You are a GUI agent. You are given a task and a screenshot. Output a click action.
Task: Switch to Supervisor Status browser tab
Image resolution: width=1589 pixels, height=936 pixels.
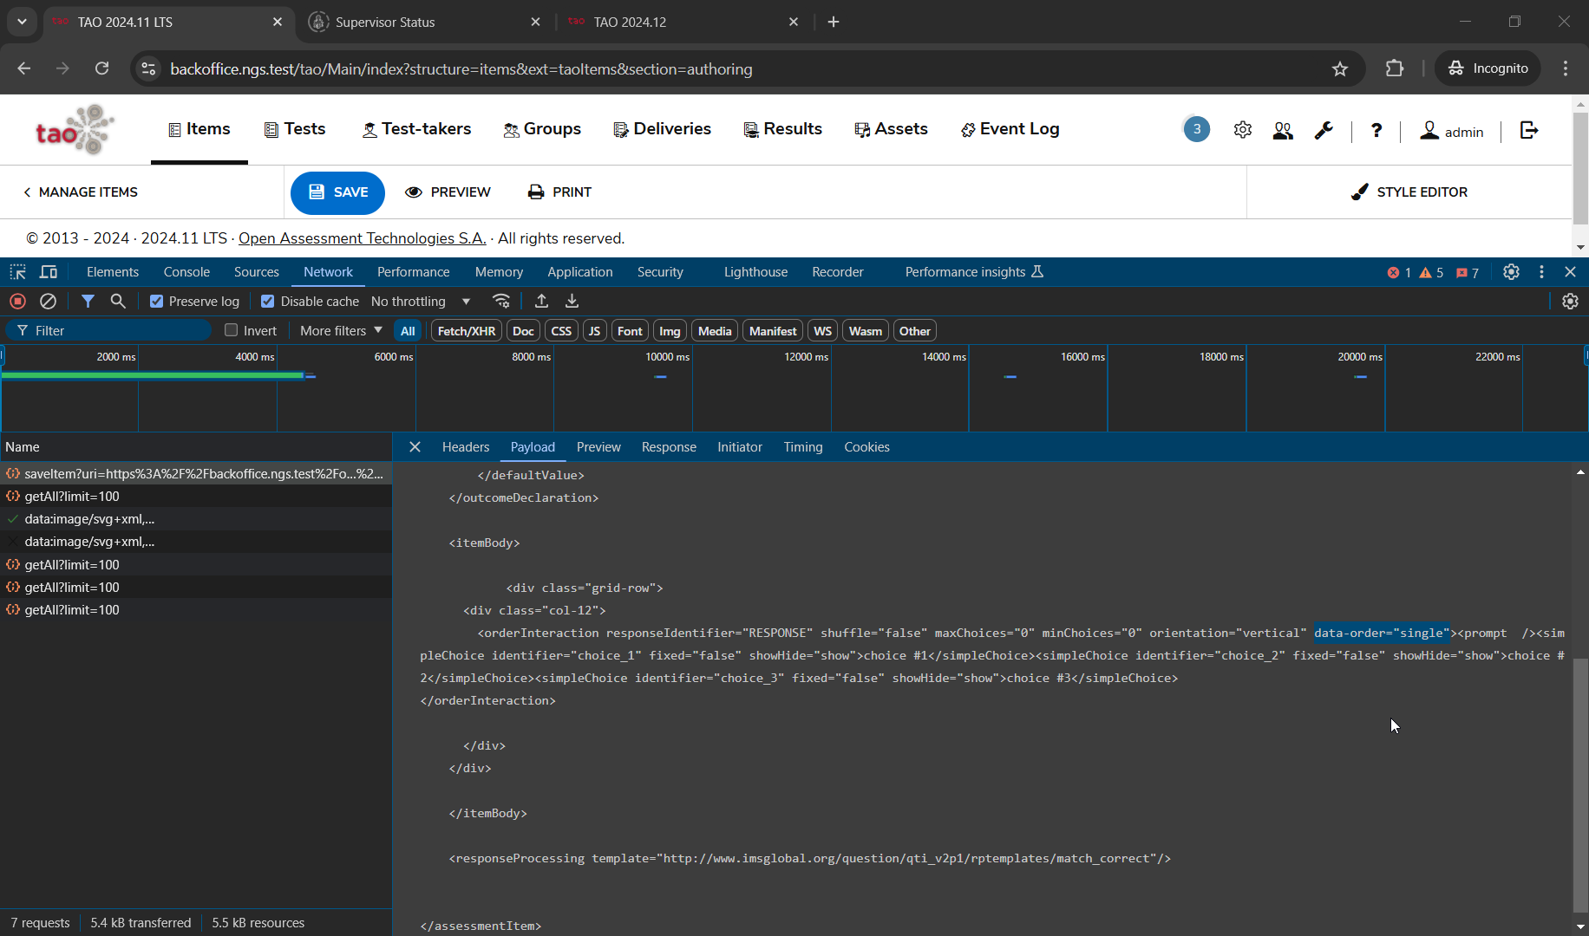pyautogui.click(x=425, y=22)
